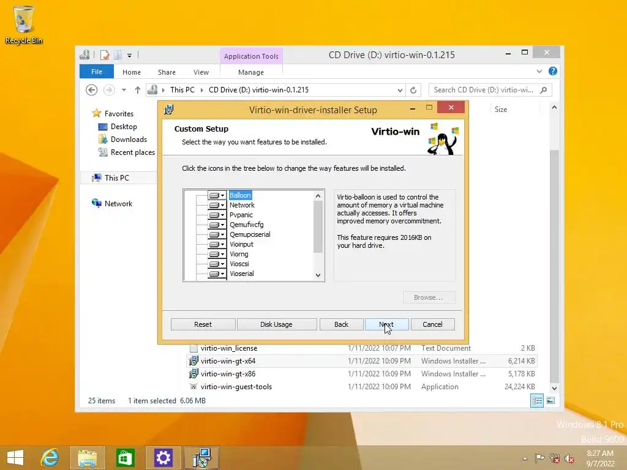
Task: Click the scroll down arrow in the feature tree
Action: (x=318, y=275)
